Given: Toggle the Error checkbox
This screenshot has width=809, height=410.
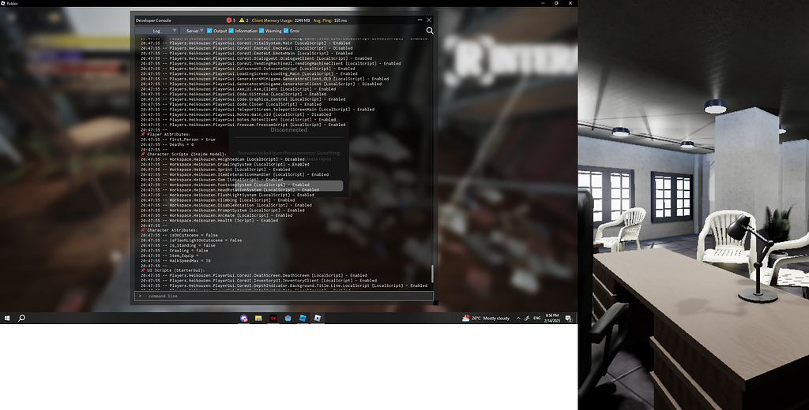Looking at the screenshot, I should tap(286, 31).
